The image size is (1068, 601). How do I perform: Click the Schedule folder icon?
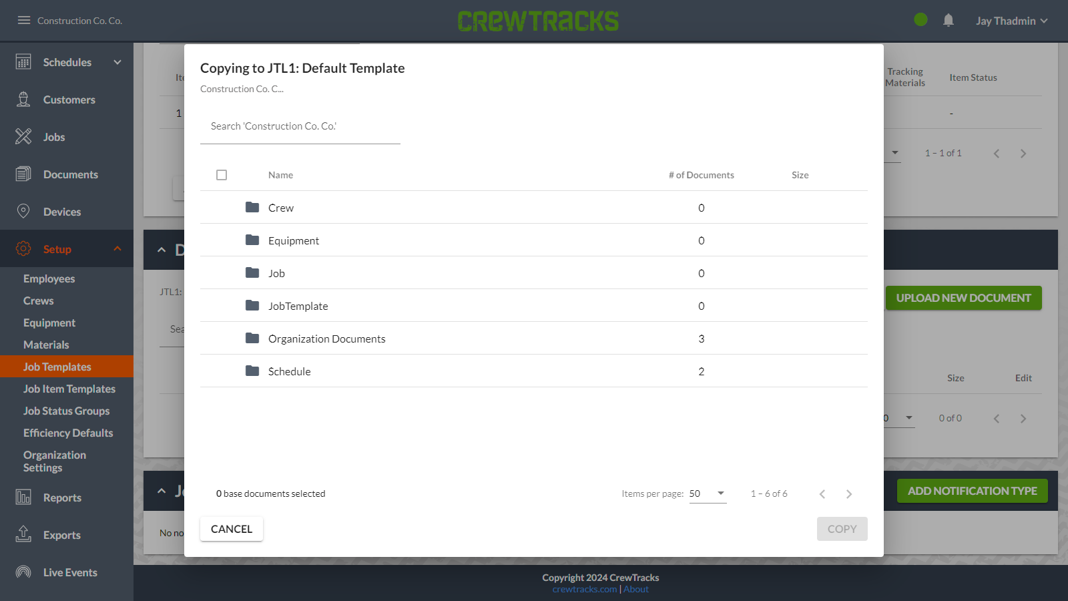pos(252,371)
